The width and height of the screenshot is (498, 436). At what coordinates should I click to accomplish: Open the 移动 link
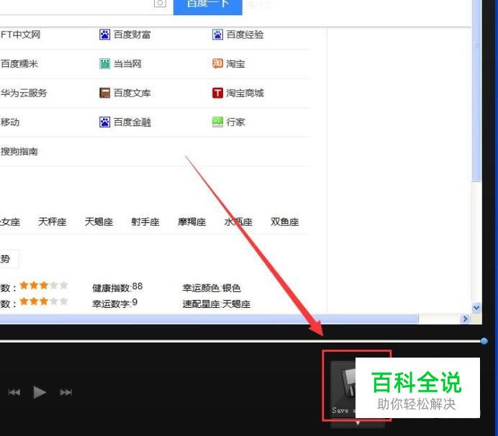tap(10, 122)
